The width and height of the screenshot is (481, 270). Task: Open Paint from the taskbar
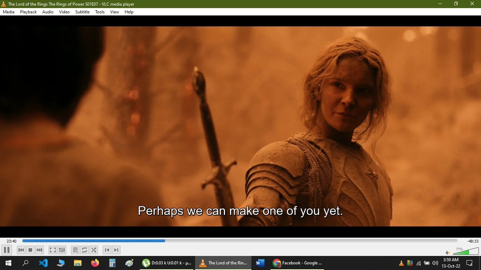(x=130, y=263)
